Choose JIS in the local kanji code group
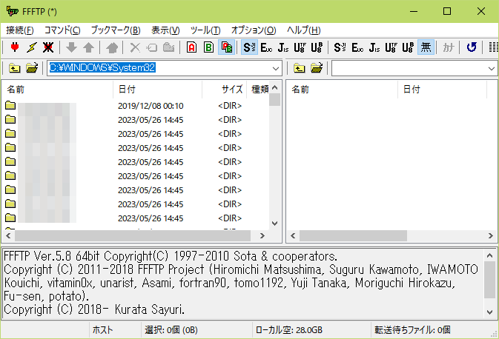Viewport: 499px width, 339px height. pos(283,47)
